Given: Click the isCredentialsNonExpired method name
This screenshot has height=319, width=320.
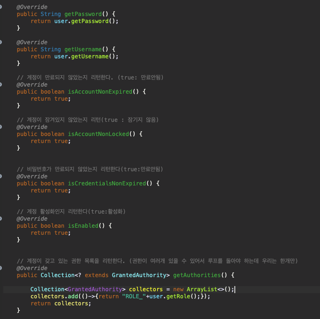Looking at the screenshot, I should point(107,183).
